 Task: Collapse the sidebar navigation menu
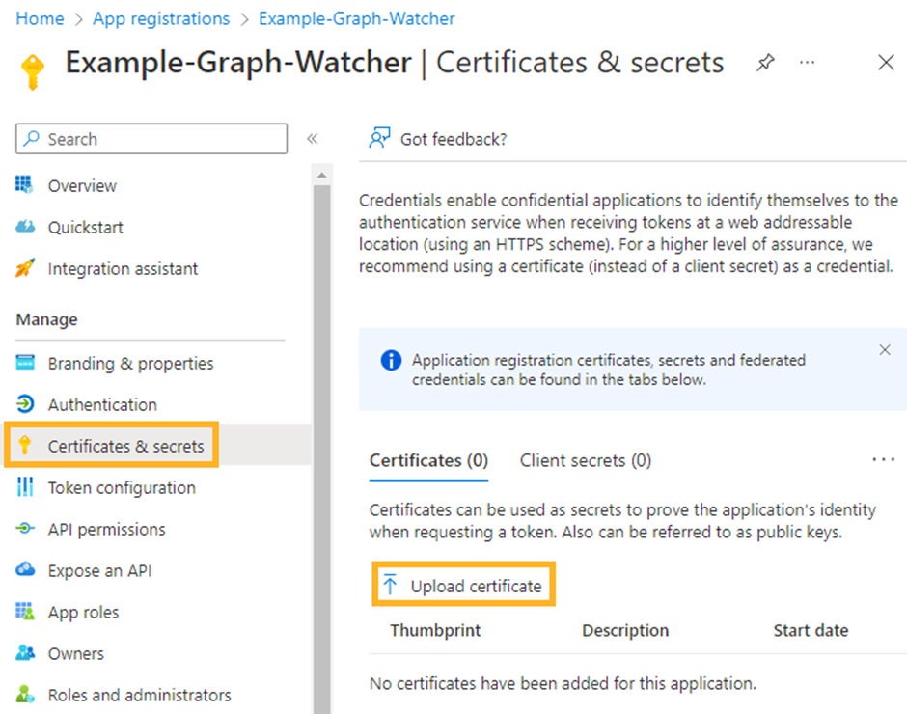pos(312,139)
